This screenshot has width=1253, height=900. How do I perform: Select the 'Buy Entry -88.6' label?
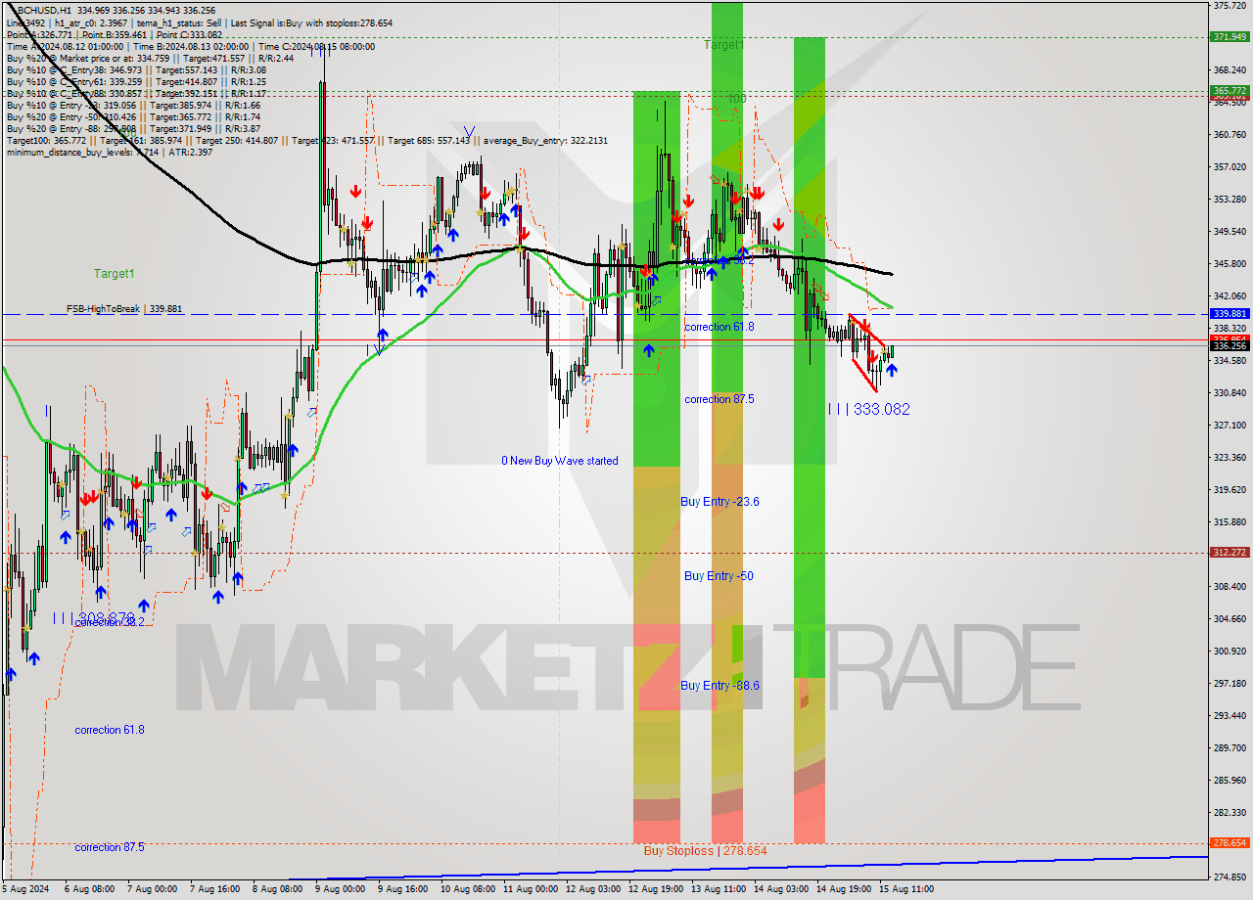tap(719, 686)
